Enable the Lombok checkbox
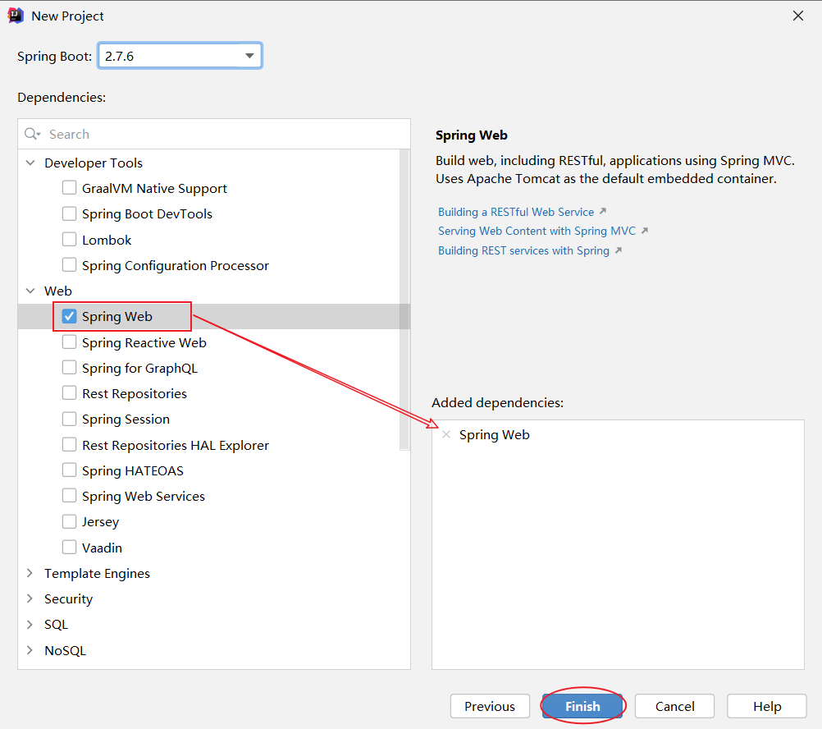Viewport: 822px width, 729px height. (69, 241)
